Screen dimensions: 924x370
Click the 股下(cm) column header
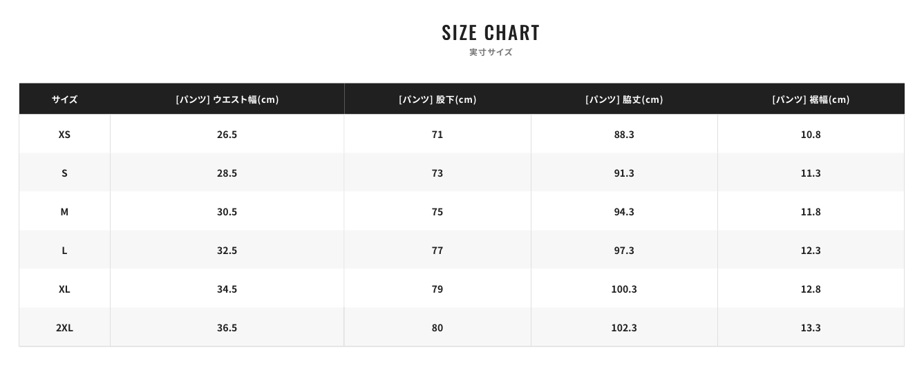[437, 99]
